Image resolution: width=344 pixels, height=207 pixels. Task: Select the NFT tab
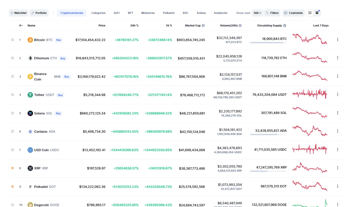131,13
